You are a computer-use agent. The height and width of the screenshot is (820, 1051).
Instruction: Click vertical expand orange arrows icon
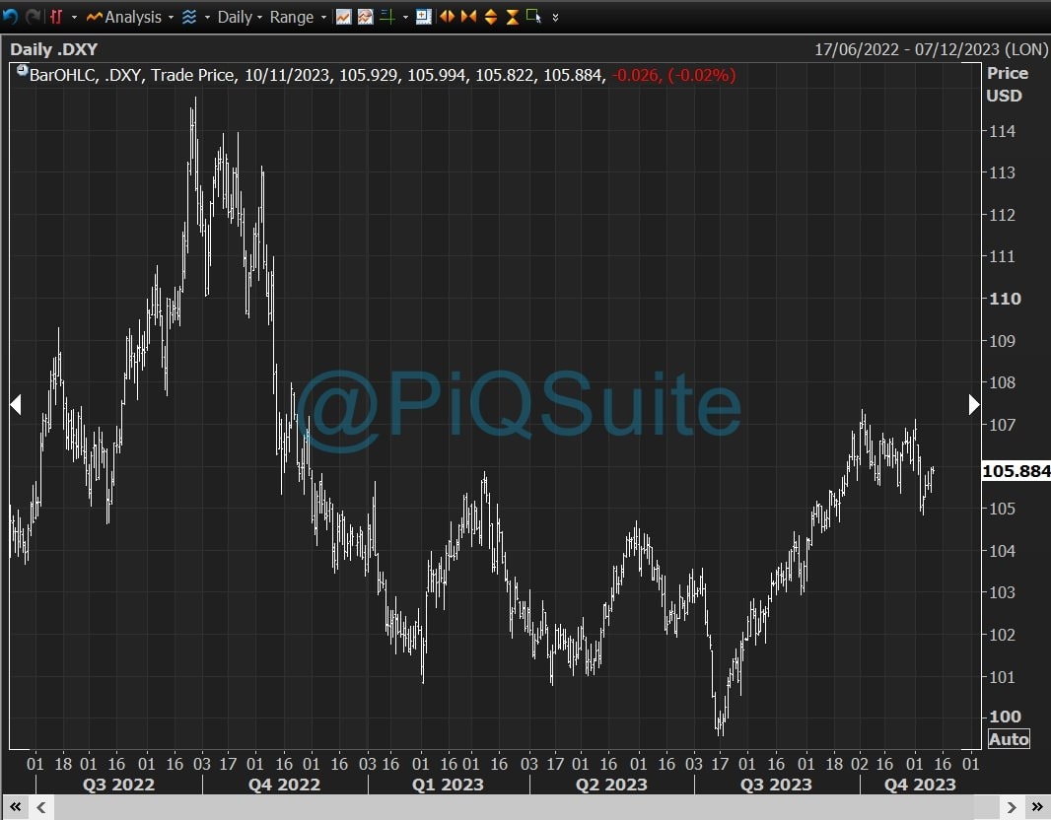coord(491,17)
